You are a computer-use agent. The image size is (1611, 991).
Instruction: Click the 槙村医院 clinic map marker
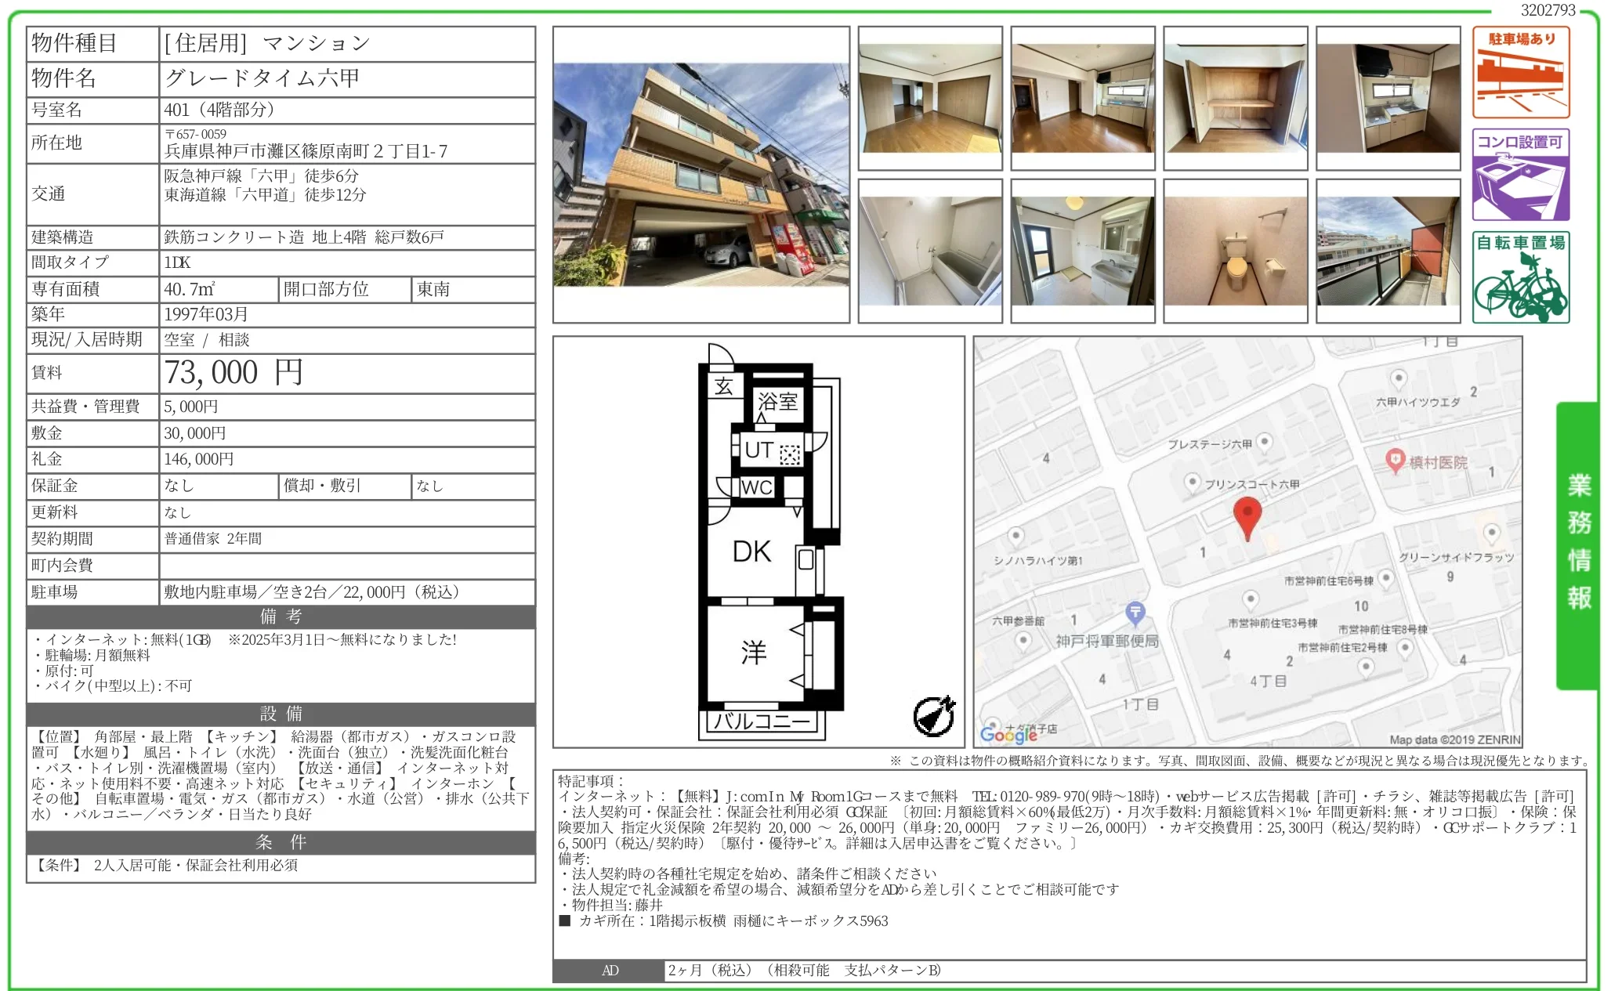[1394, 460]
